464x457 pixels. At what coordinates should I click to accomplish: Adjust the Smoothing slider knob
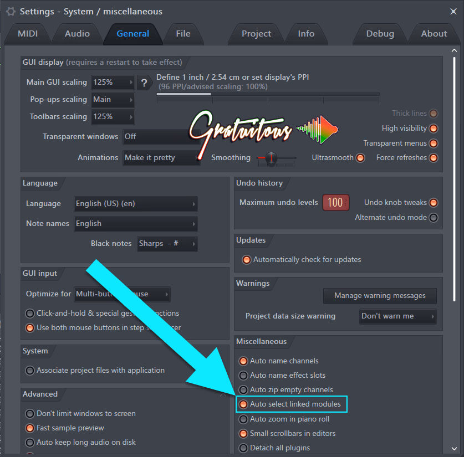click(x=271, y=158)
